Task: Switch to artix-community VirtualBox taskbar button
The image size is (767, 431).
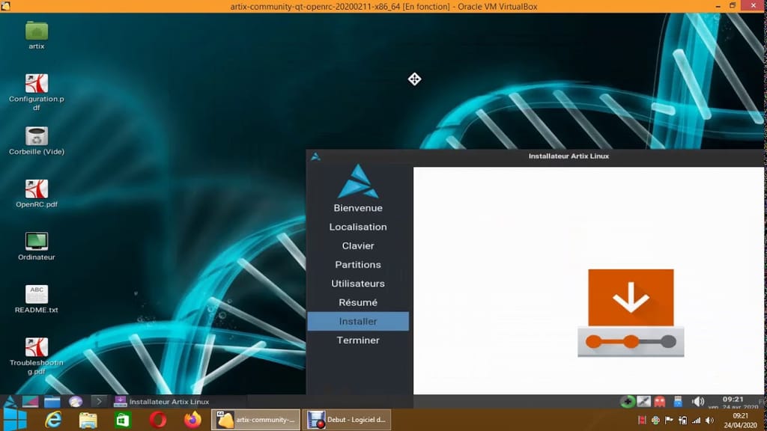Action: (256, 420)
